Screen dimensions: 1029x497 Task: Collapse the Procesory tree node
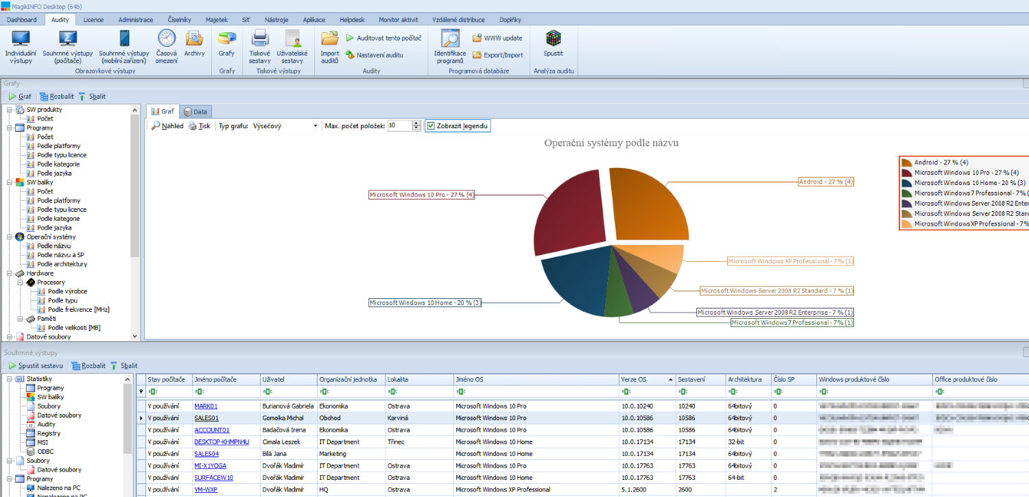20,282
